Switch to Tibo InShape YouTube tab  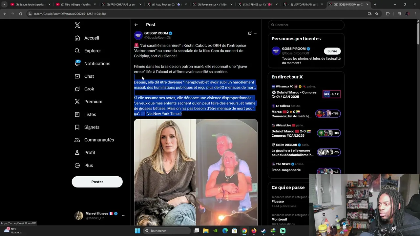coord(75,5)
